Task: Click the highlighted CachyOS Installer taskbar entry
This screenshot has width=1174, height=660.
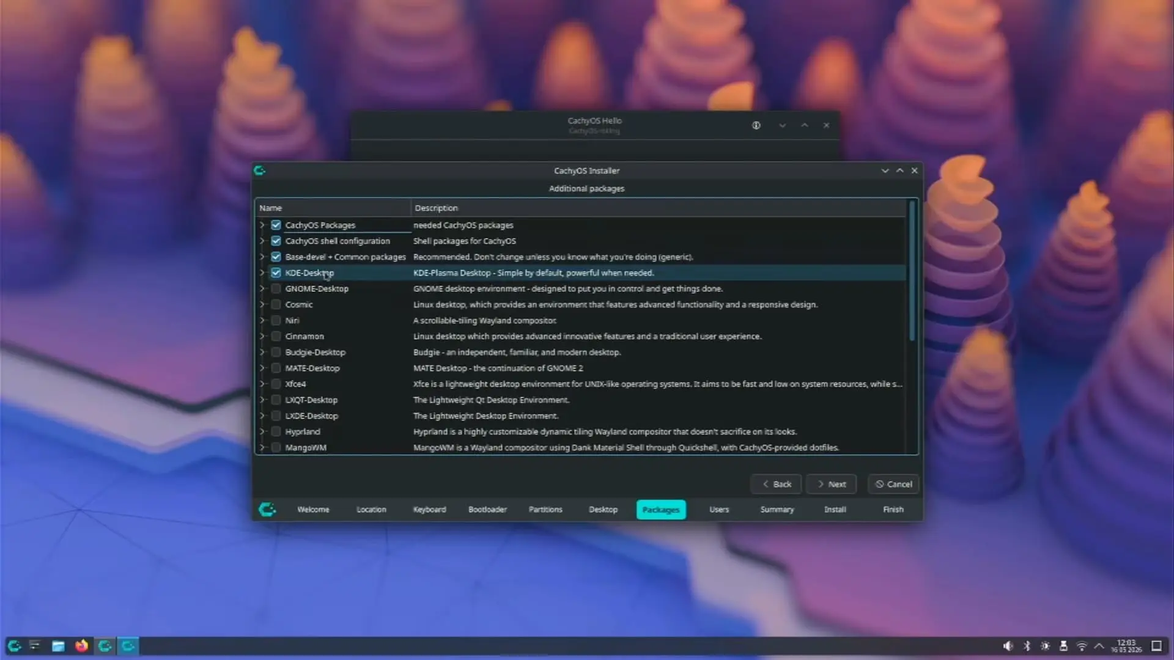Action: (x=128, y=646)
